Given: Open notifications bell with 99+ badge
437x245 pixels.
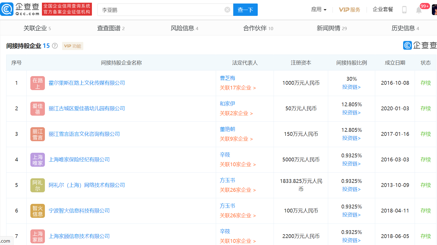Looking at the screenshot, I should click(419, 10).
